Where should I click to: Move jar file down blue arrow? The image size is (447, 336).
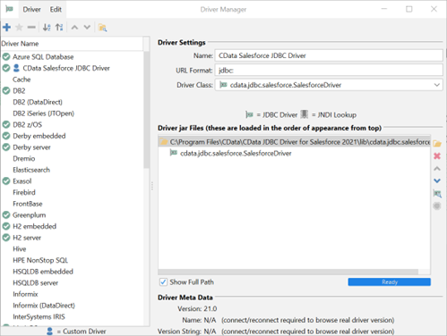[437, 181]
